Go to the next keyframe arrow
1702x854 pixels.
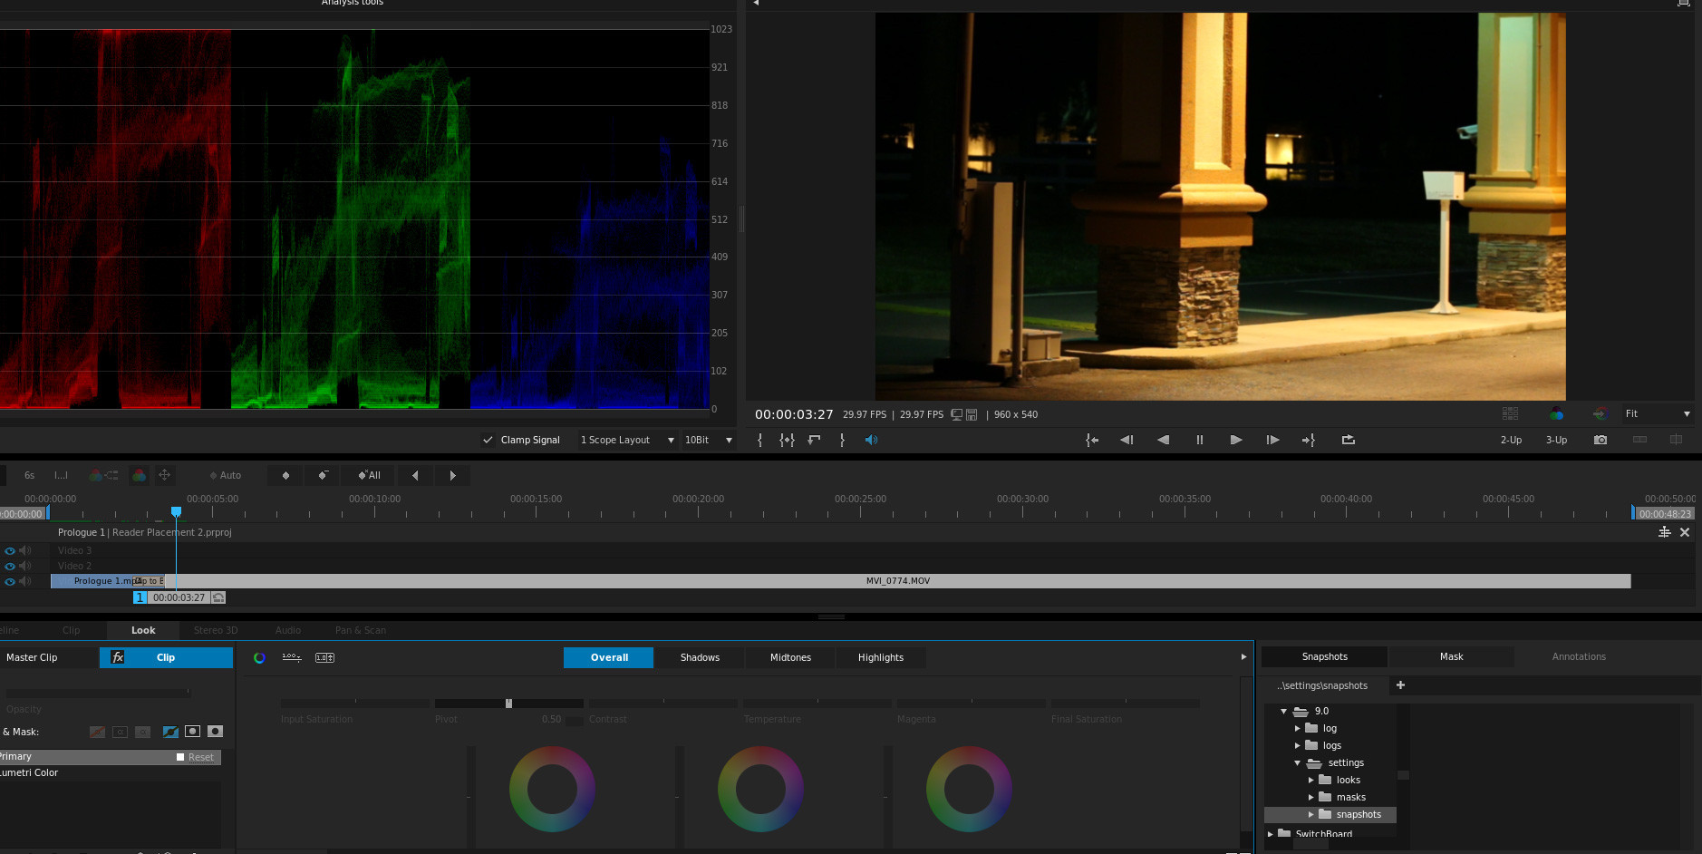pyautogui.click(x=452, y=475)
